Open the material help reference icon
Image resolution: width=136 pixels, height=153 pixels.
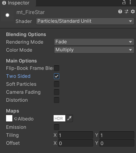(120, 11)
